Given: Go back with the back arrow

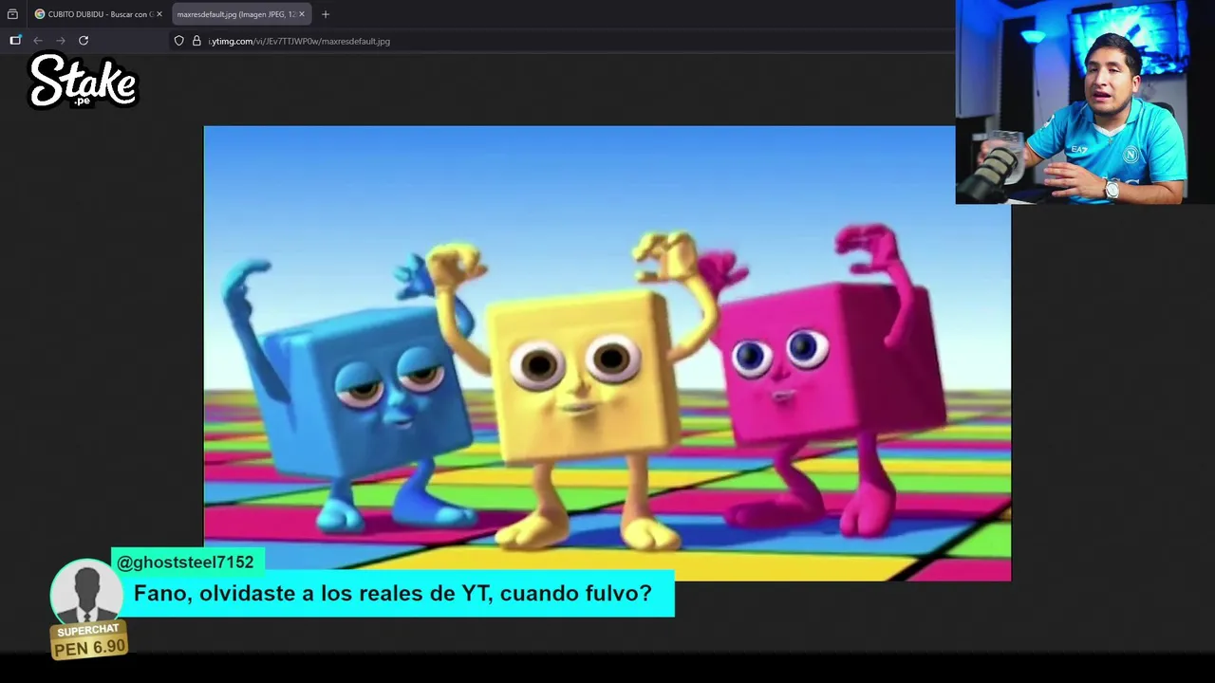Looking at the screenshot, I should point(38,41).
